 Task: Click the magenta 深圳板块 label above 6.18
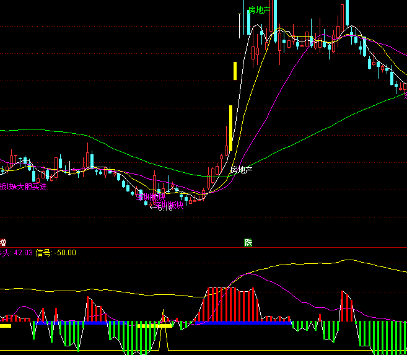coord(151,197)
